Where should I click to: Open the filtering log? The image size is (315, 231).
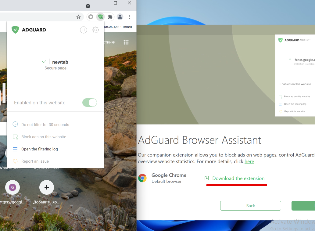point(39,149)
